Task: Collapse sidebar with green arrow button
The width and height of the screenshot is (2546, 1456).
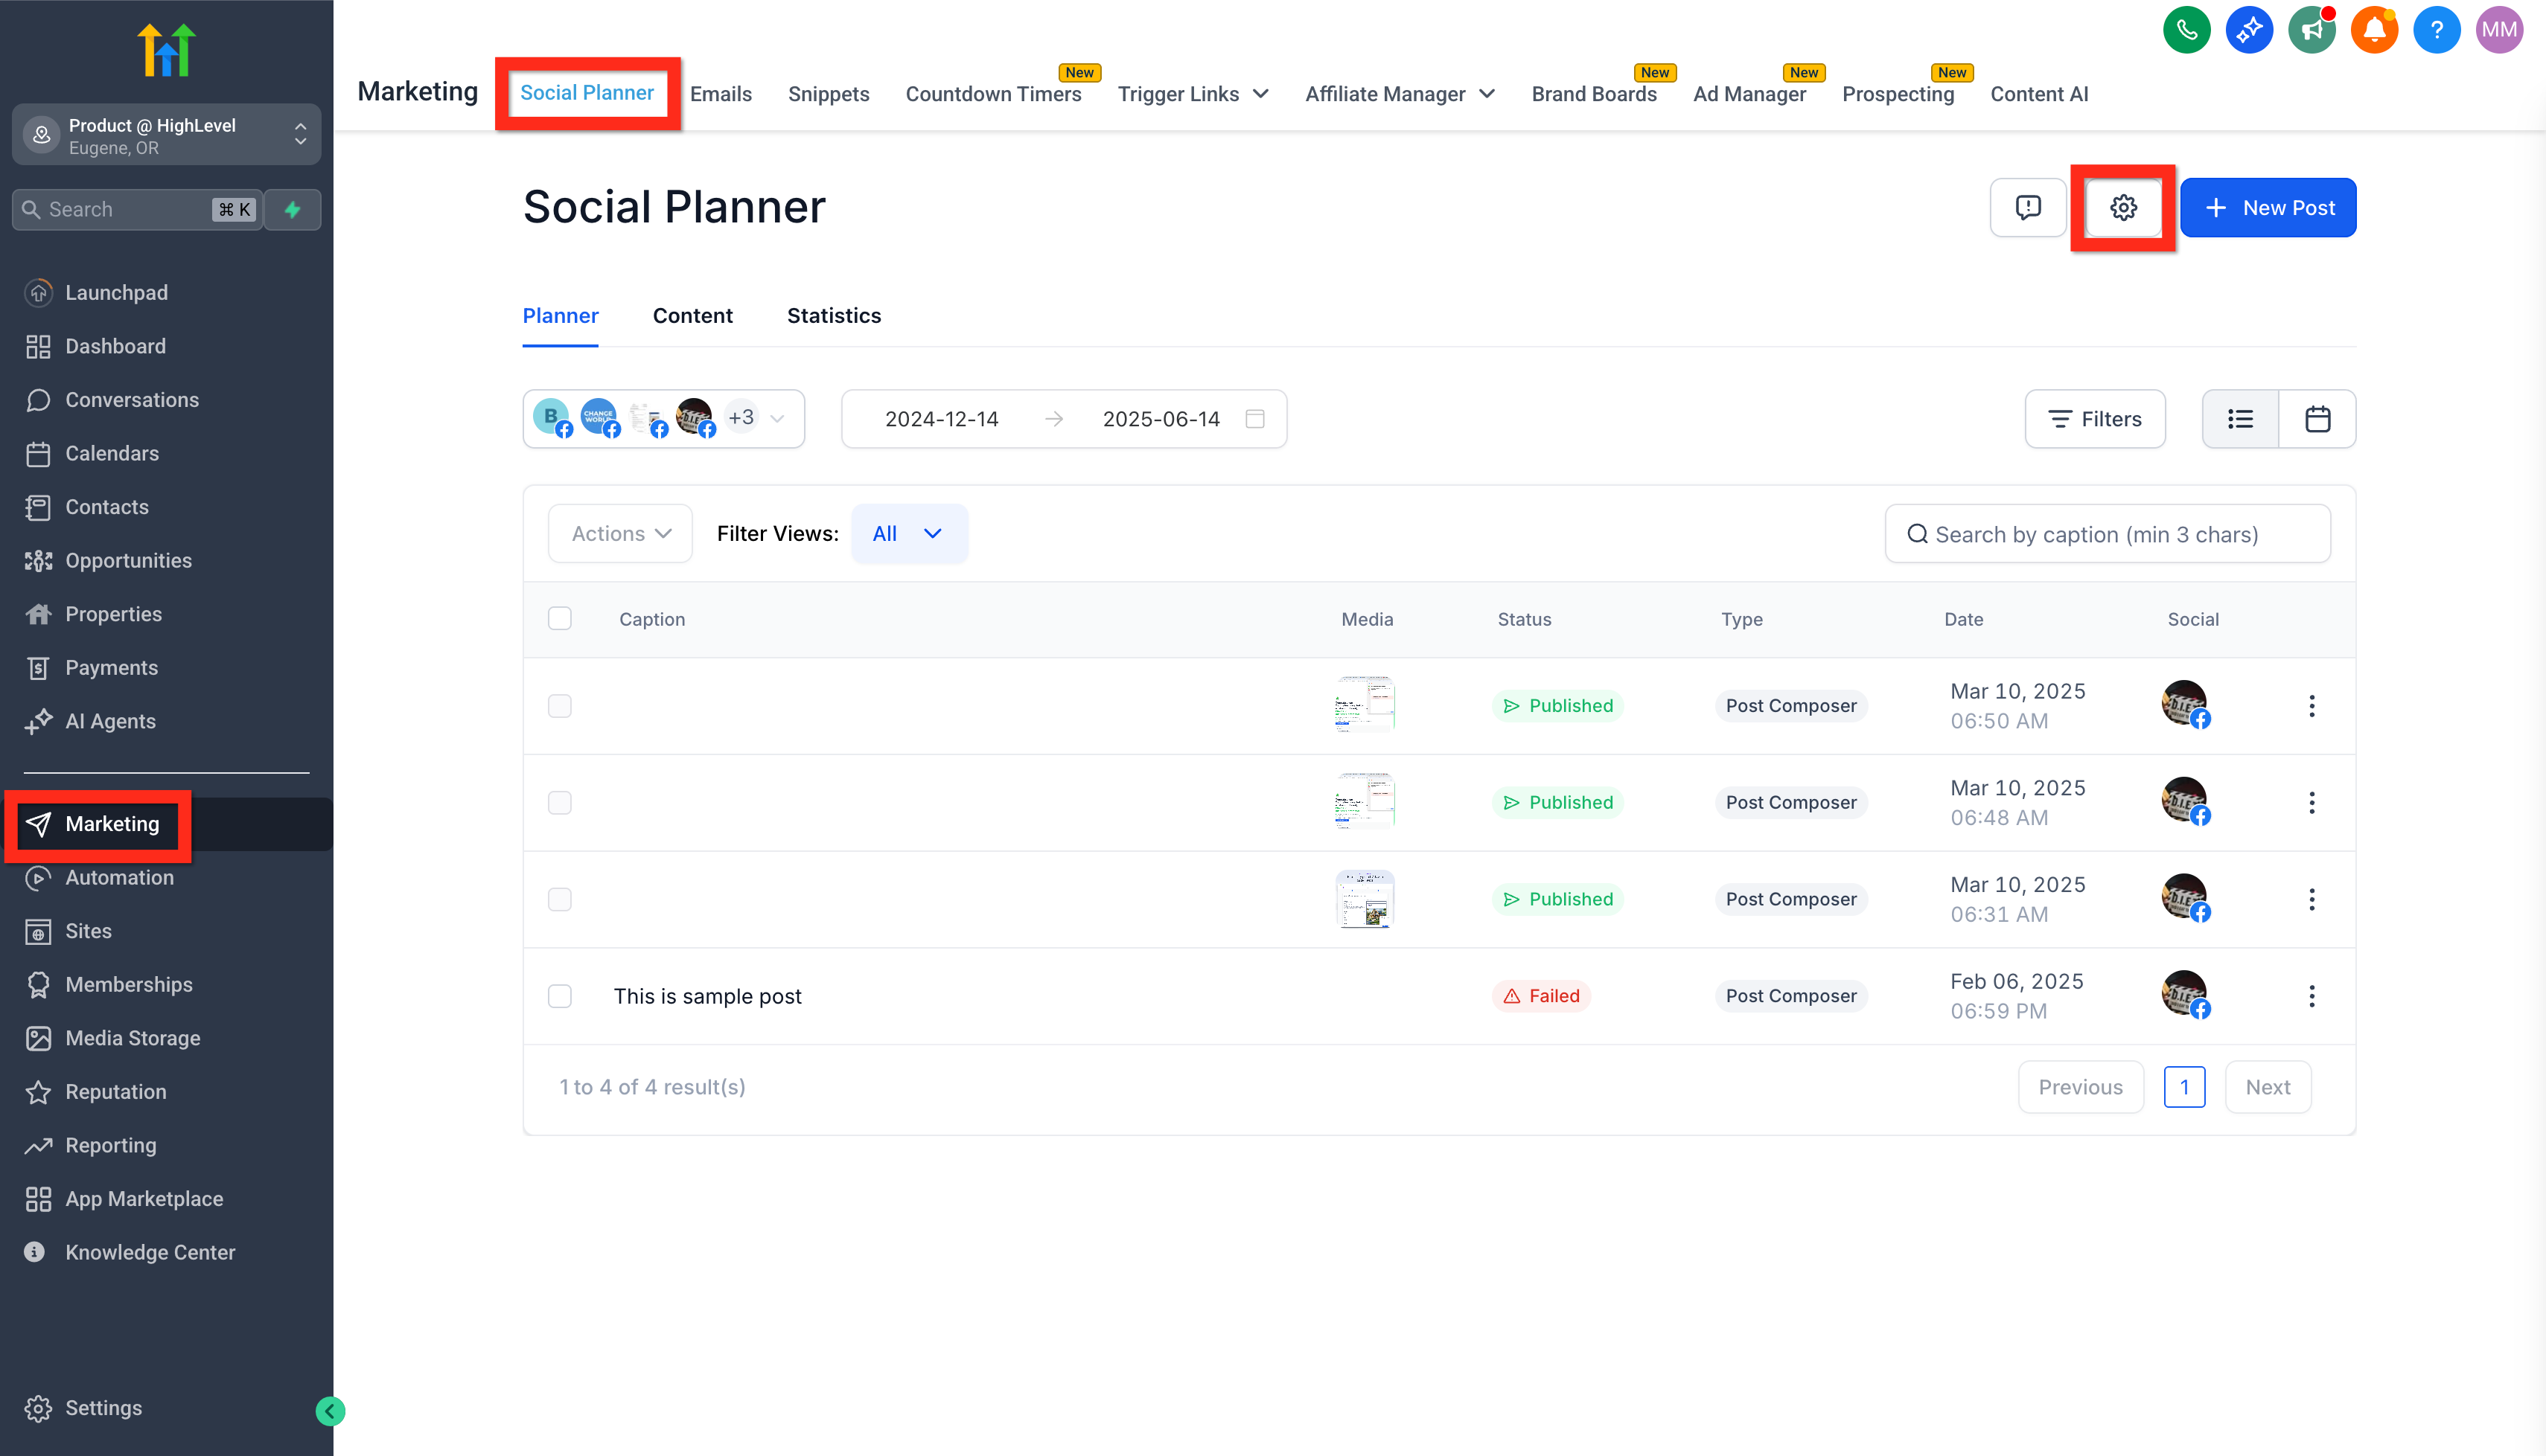Action: pyautogui.click(x=330, y=1411)
